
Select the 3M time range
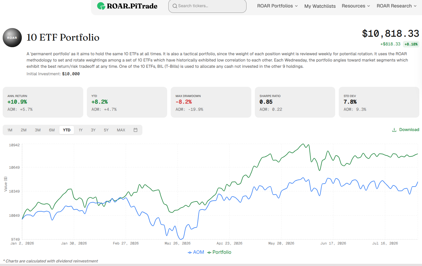(x=38, y=130)
